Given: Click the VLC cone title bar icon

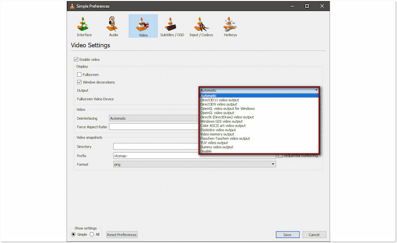Looking at the screenshot, I should [x=72, y=6].
